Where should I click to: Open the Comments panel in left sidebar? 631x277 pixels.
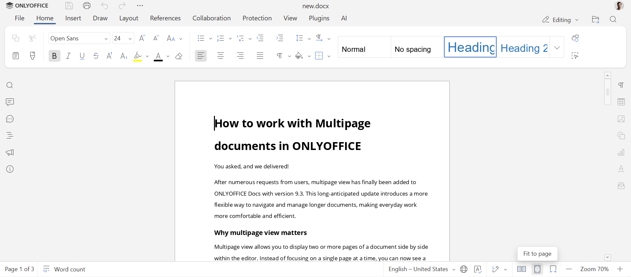click(x=10, y=102)
